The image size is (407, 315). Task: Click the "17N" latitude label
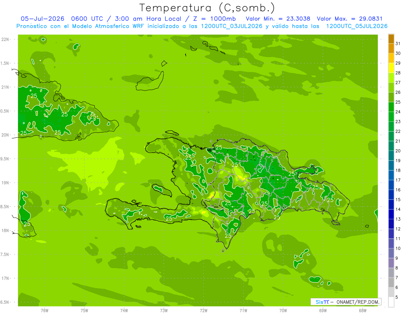click(x=6, y=278)
